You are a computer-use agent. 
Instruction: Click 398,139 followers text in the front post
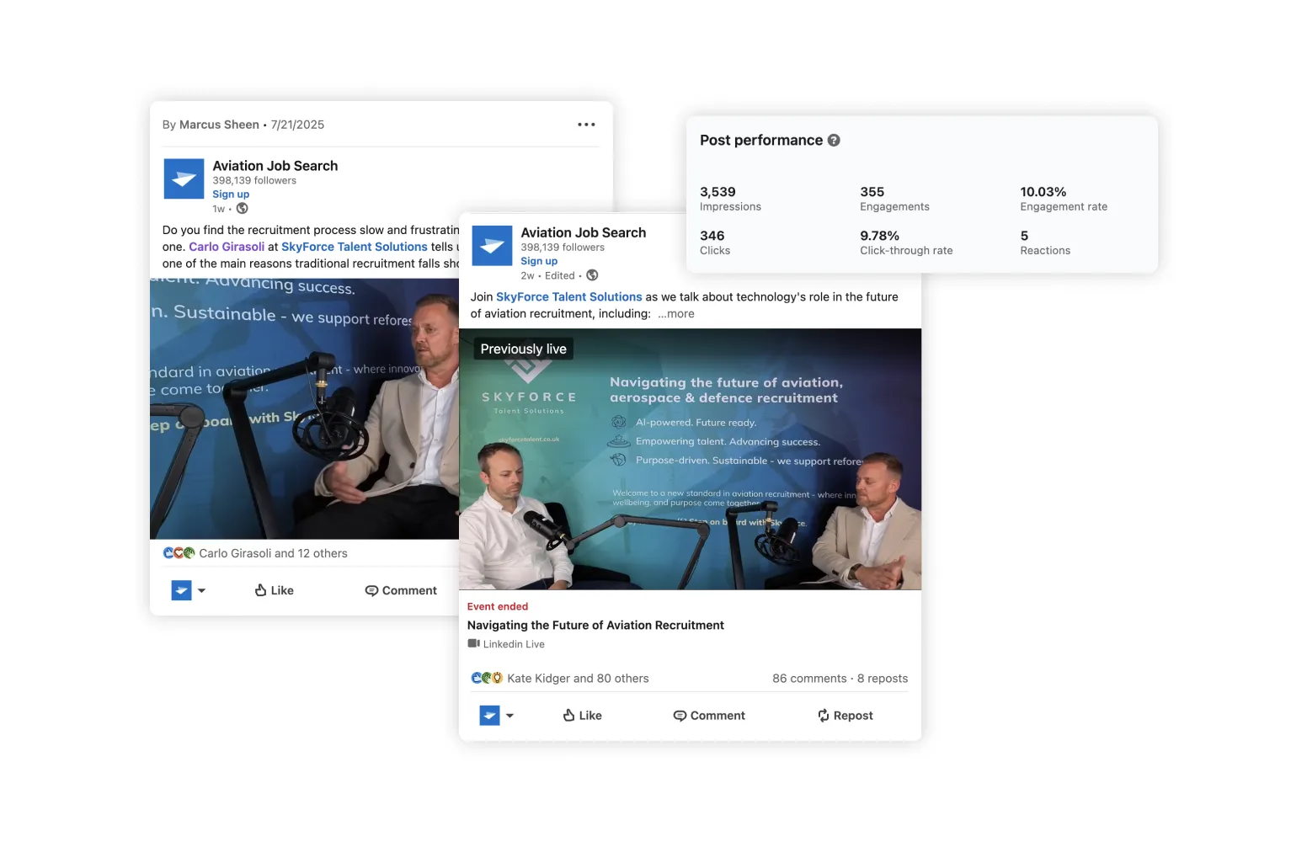pos(563,248)
